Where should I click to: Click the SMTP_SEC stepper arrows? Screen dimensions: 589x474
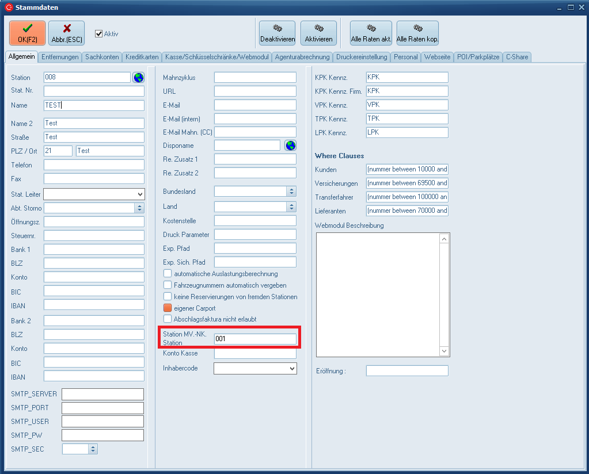(x=93, y=449)
